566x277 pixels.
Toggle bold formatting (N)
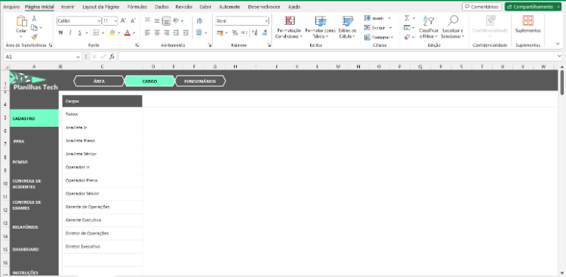pyautogui.click(x=60, y=33)
